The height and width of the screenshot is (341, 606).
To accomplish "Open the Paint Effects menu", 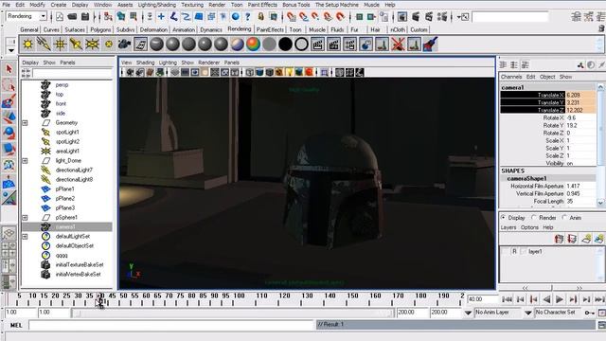I will pos(262,5).
